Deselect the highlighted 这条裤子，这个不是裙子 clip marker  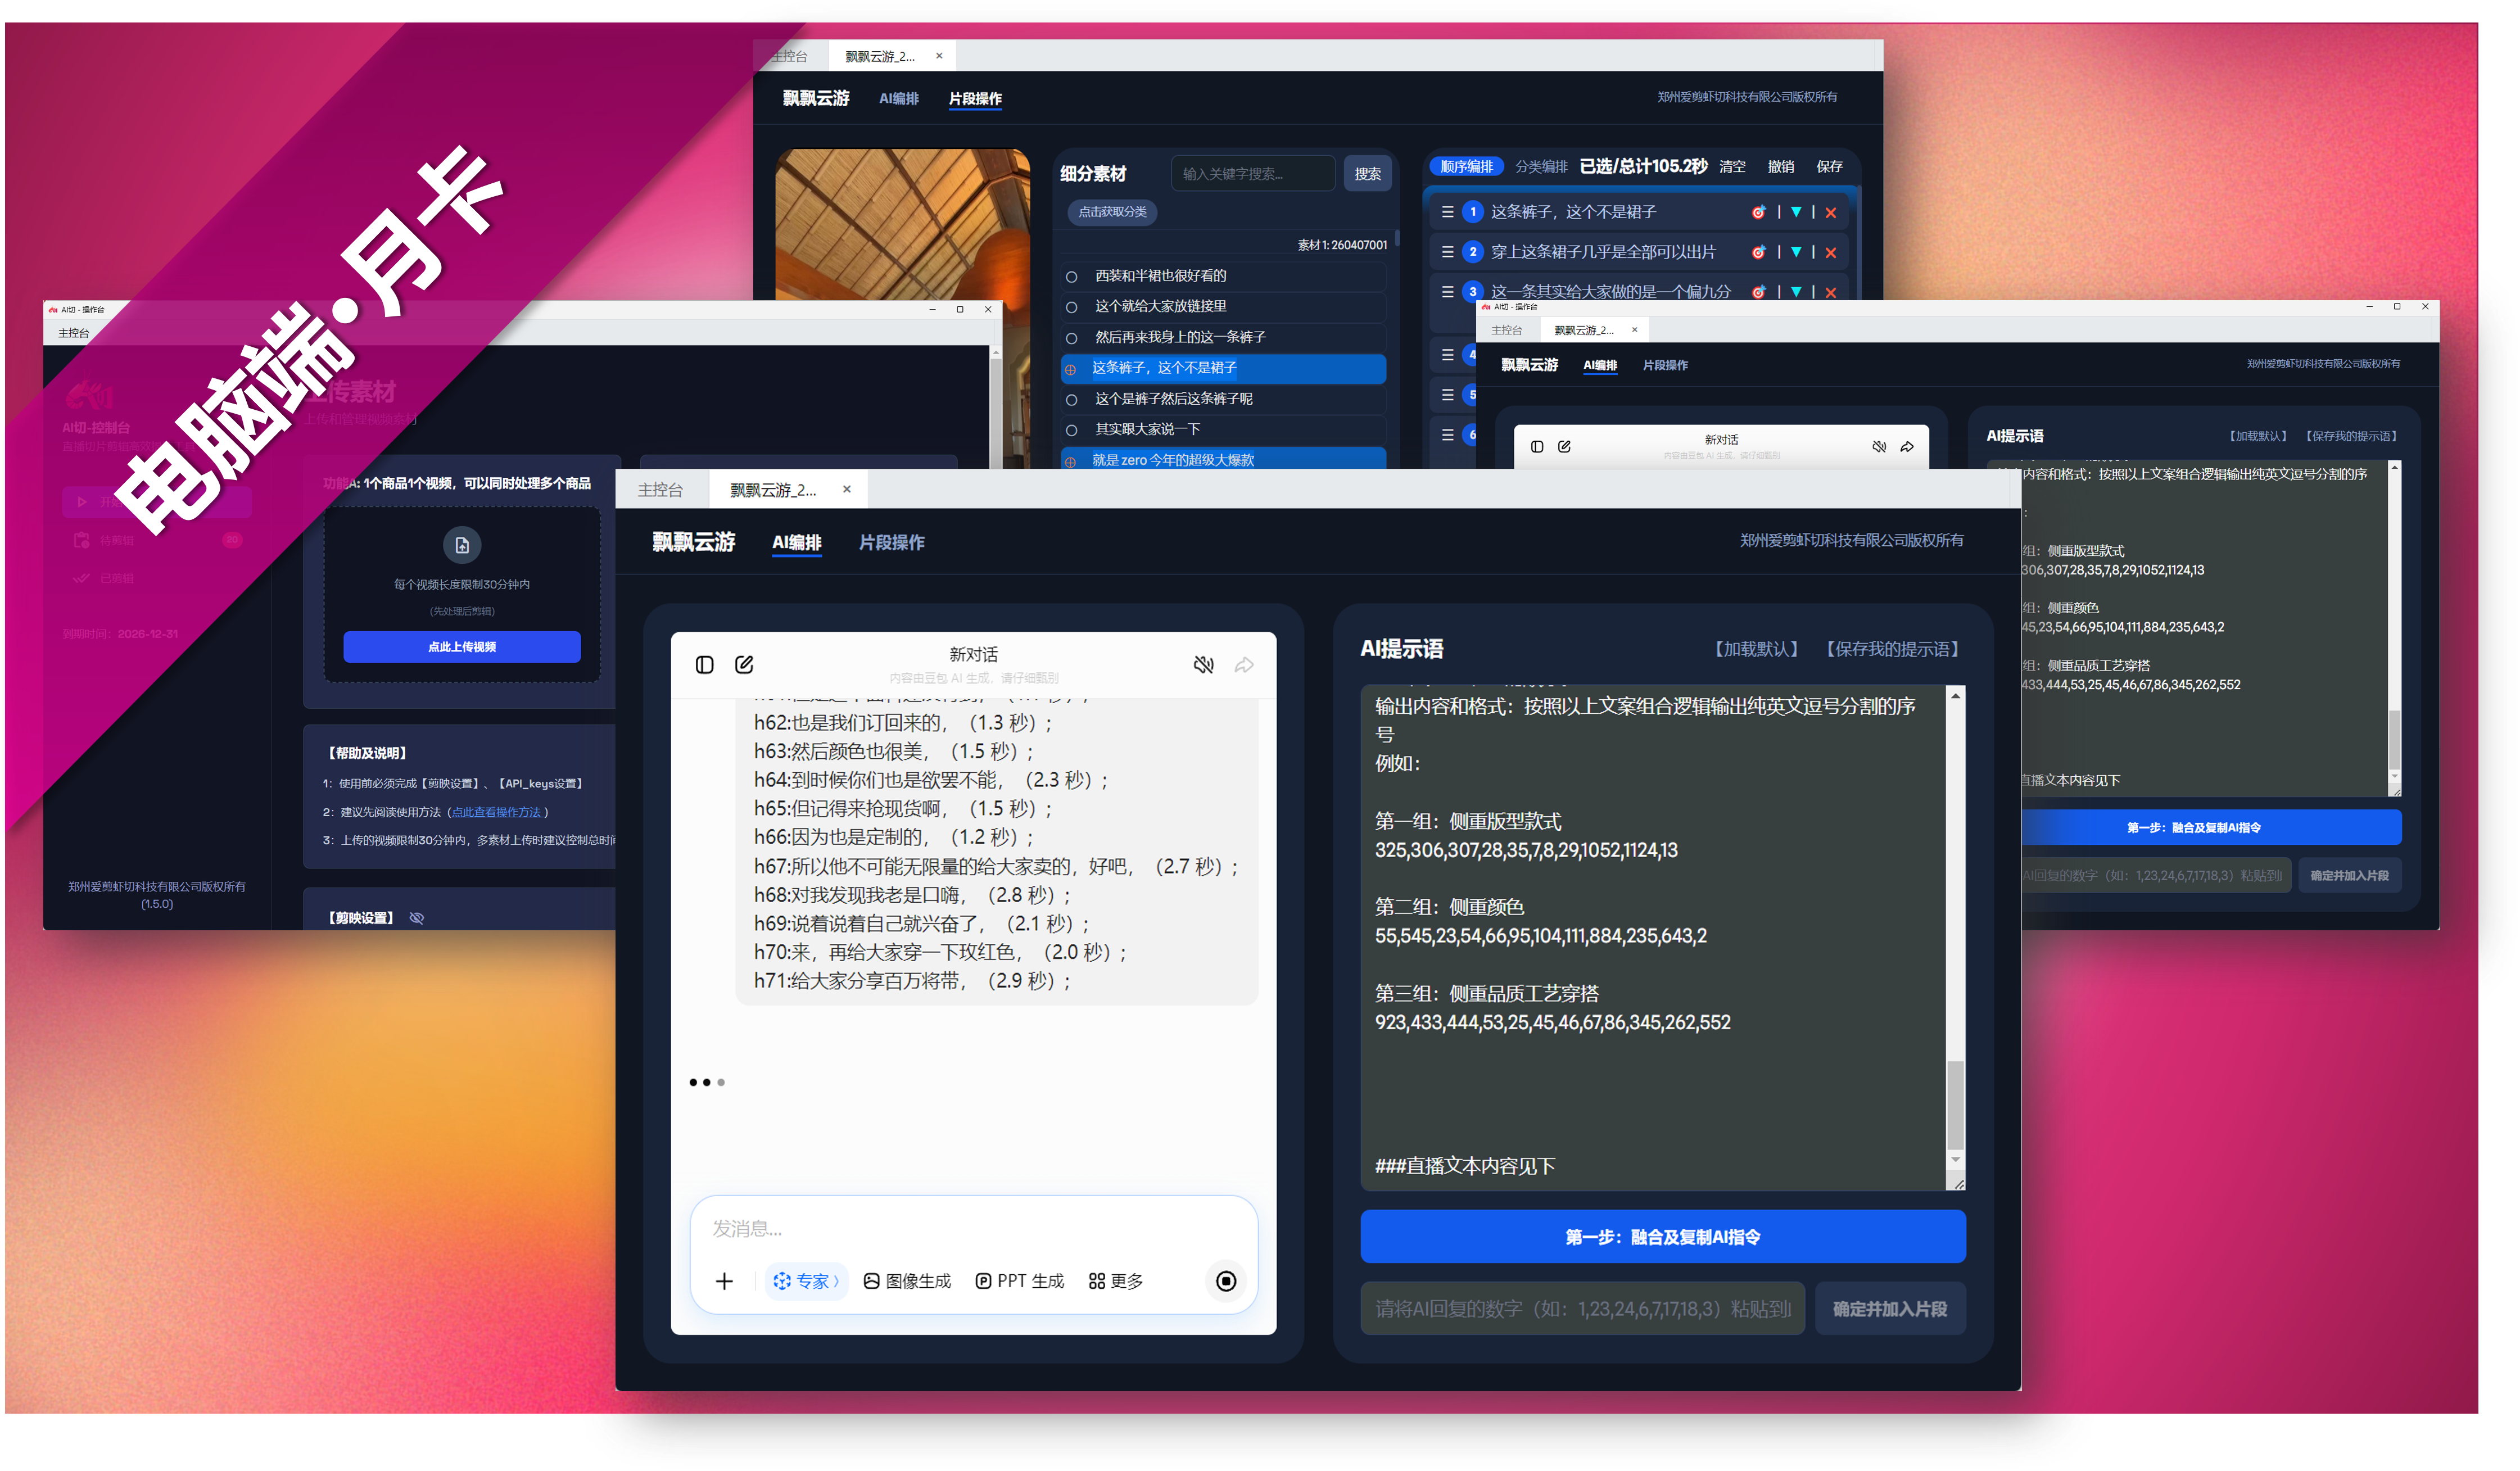tap(1071, 369)
